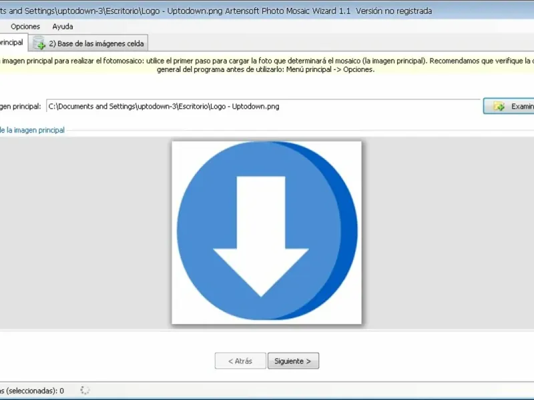
Task: Switch to the Base de las imágenes celda tab
Action: (88, 43)
